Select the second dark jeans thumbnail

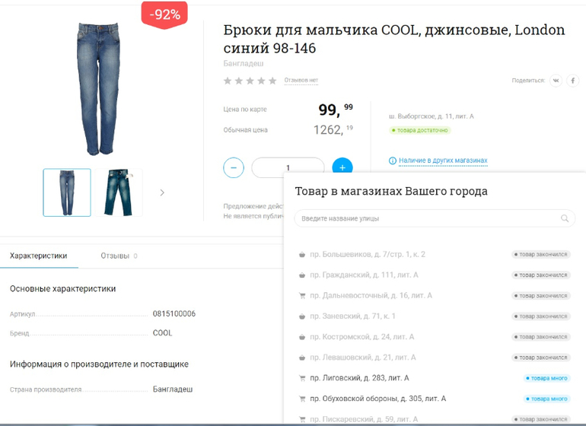click(x=119, y=192)
